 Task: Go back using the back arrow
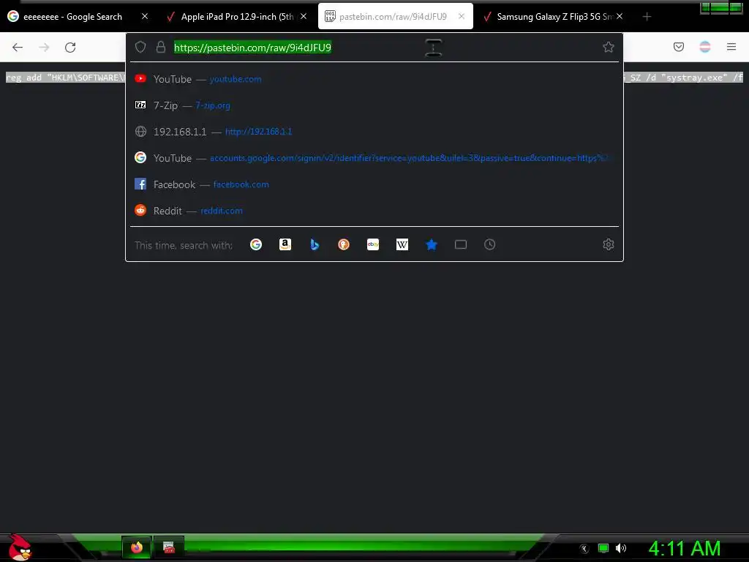click(18, 48)
